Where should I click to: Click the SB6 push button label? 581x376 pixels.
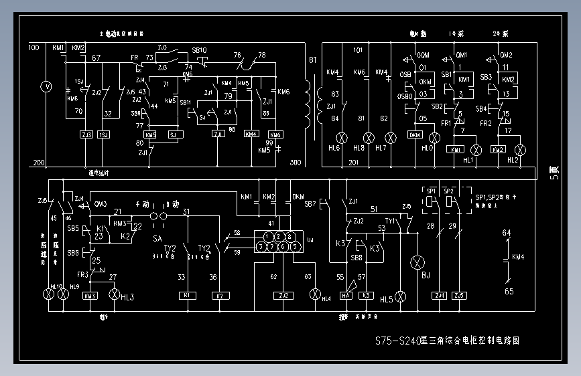click(x=73, y=253)
